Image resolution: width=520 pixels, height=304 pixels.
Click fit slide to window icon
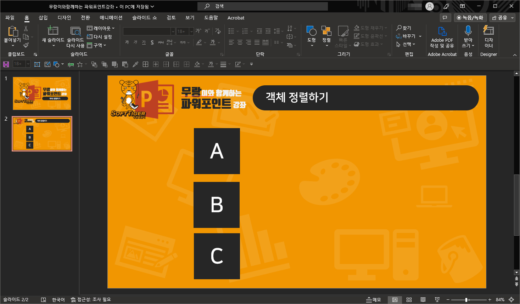coord(511,300)
